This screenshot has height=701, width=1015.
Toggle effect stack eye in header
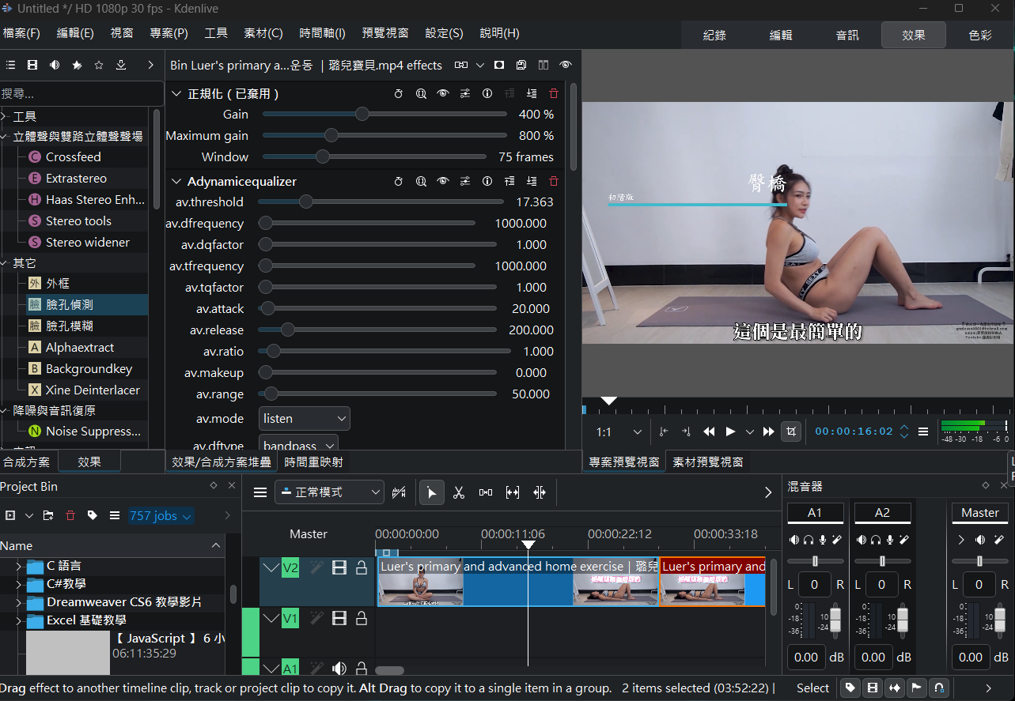[565, 65]
